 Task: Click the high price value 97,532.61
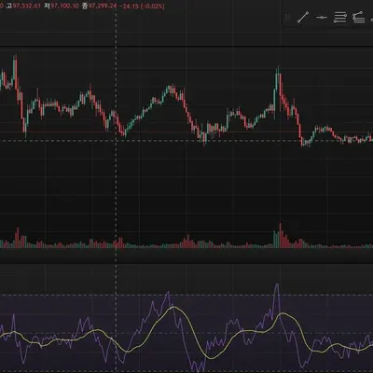point(26,6)
